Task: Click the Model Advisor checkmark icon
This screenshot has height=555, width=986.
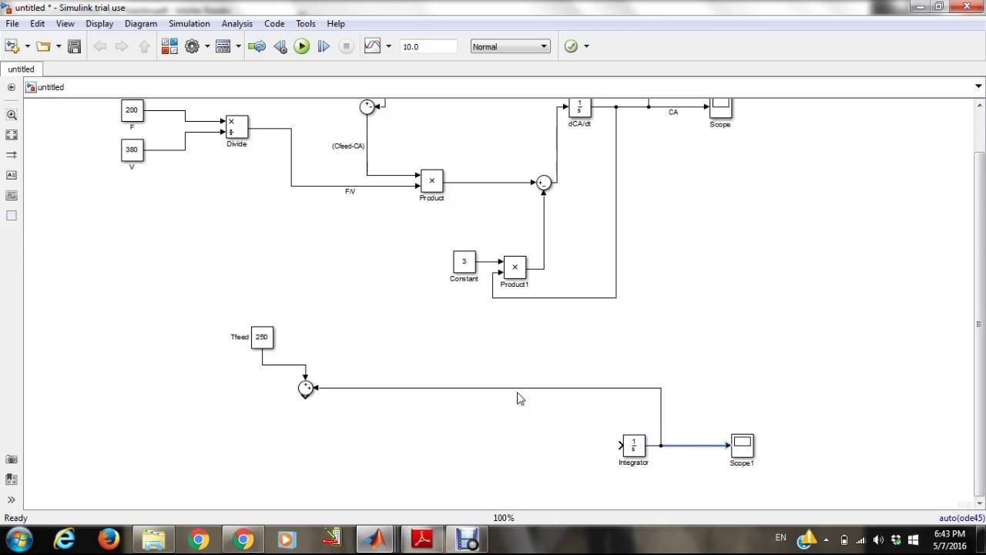Action: 571,46
